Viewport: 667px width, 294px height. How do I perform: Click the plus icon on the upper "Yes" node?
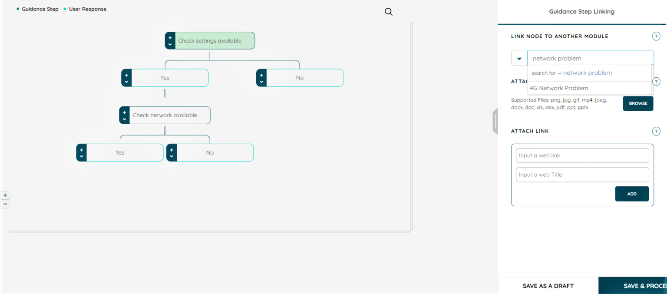coord(126,75)
